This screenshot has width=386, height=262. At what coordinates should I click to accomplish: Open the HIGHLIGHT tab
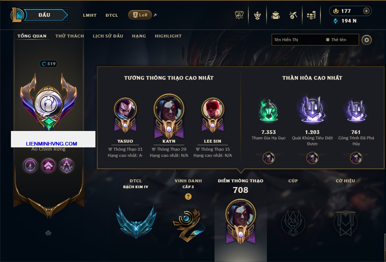point(168,36)
